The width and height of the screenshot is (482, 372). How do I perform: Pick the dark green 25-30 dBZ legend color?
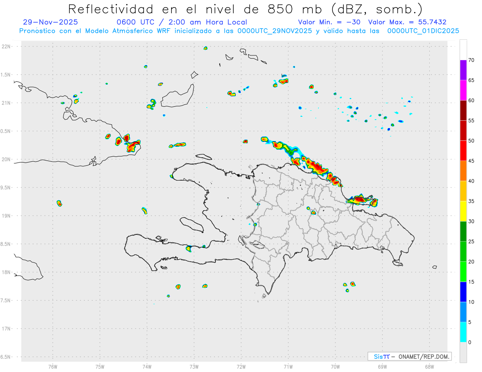(x=463, y=232)
